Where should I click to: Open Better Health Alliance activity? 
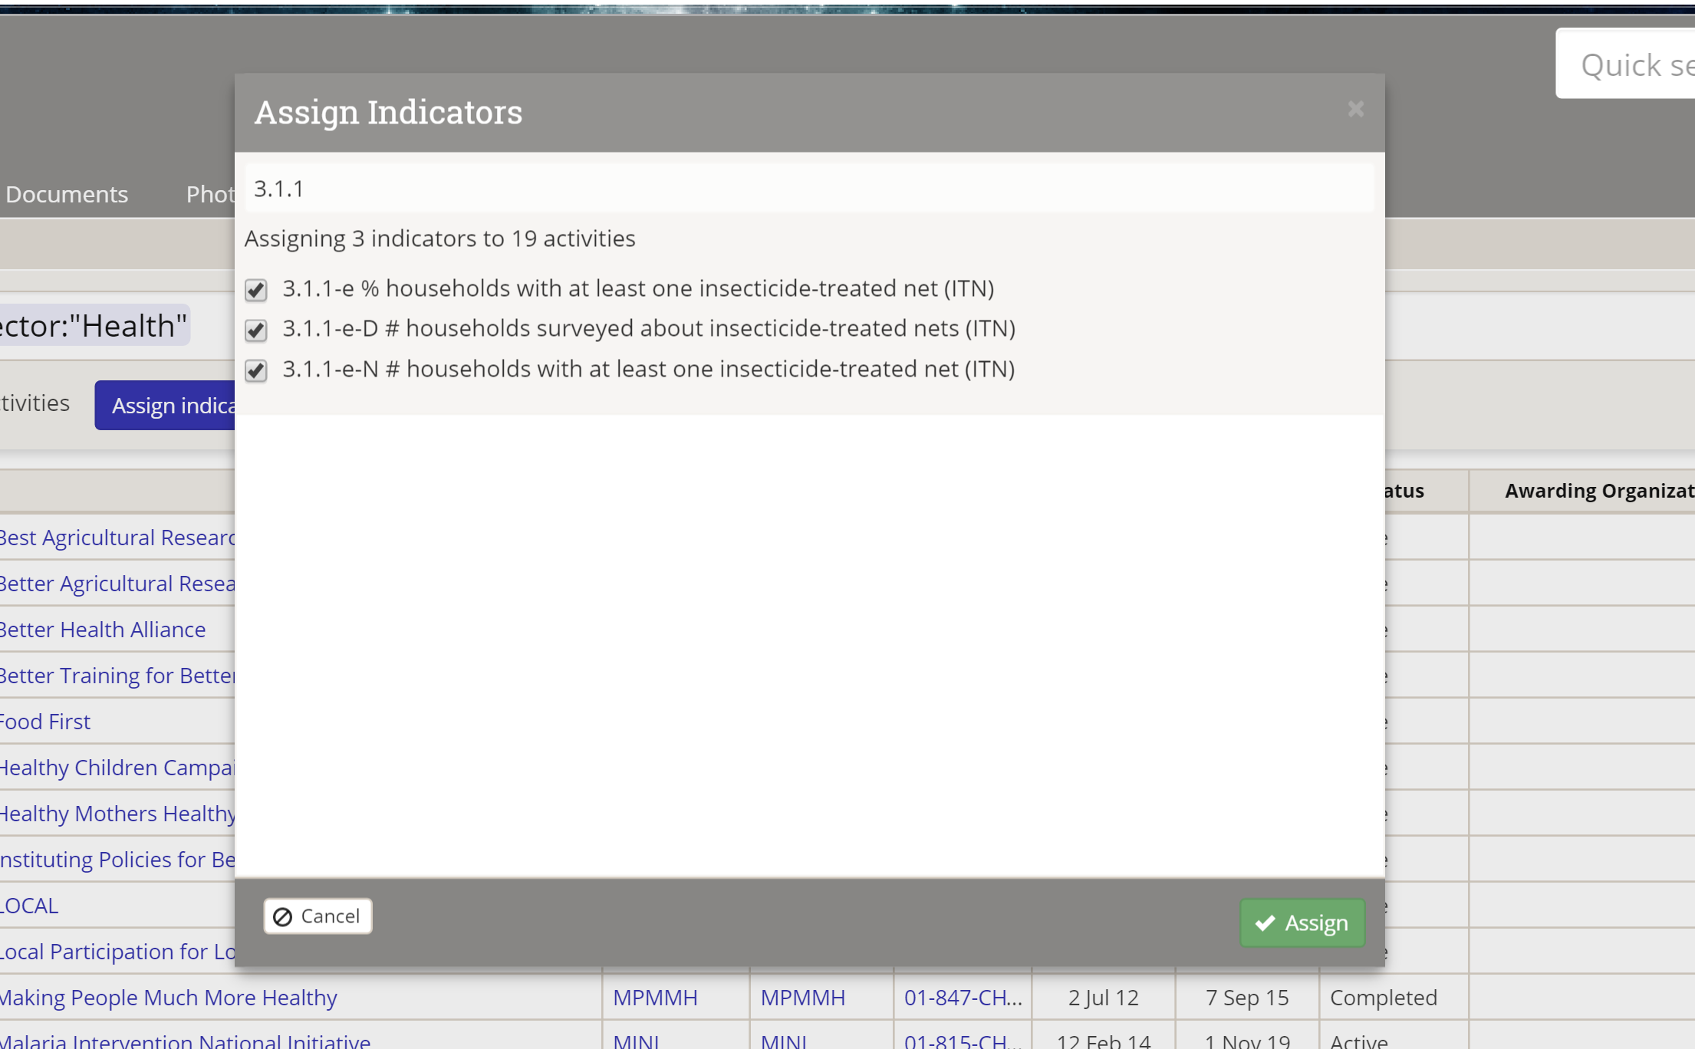[x=103, y=630]
